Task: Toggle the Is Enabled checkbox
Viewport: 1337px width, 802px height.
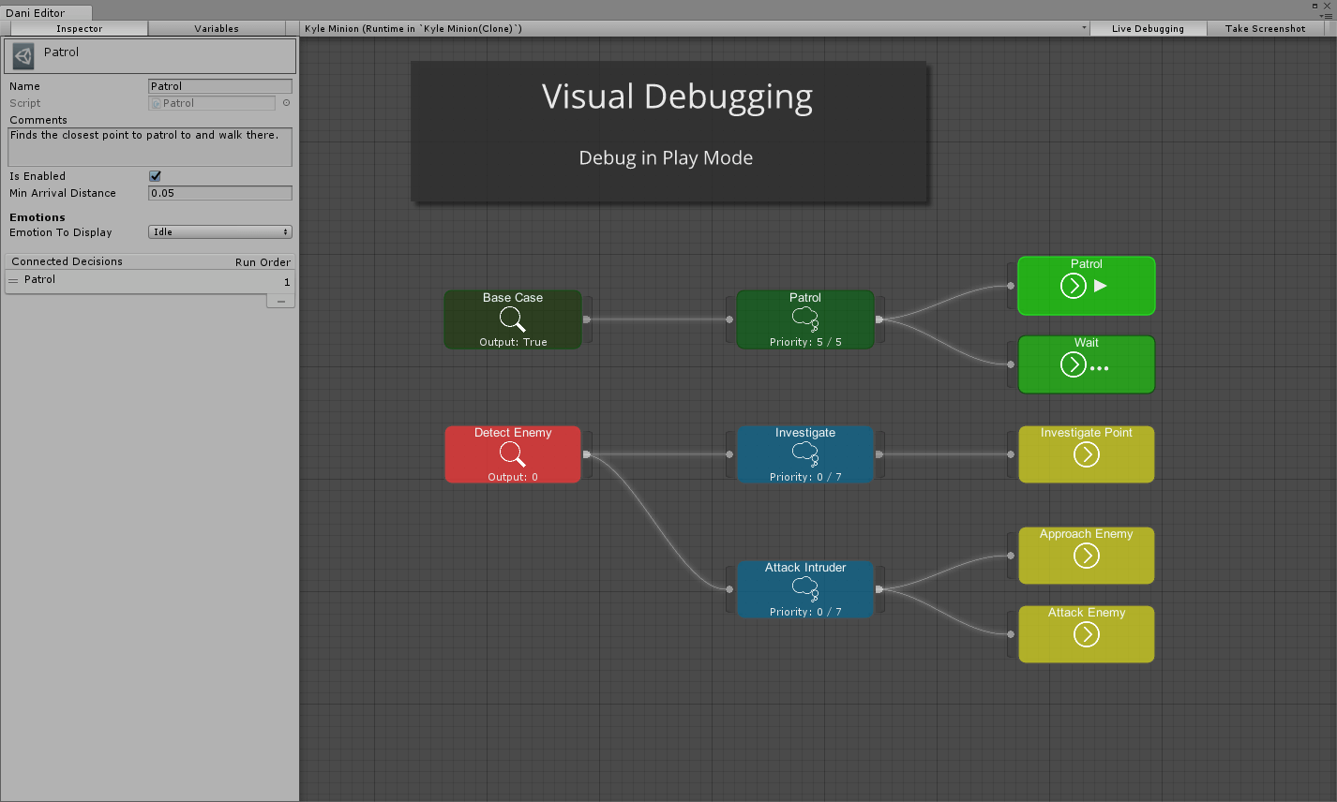Action: (x=155, y=176)
